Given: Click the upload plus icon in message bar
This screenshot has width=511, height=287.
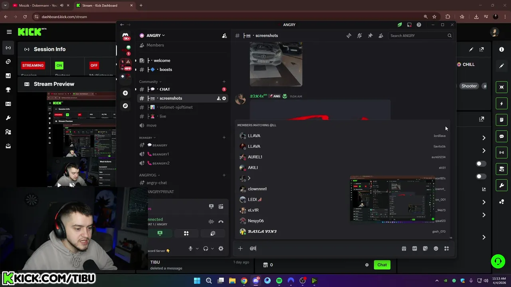Looking at the screenshot, I should pyautogui.click(x=240, y=248).
